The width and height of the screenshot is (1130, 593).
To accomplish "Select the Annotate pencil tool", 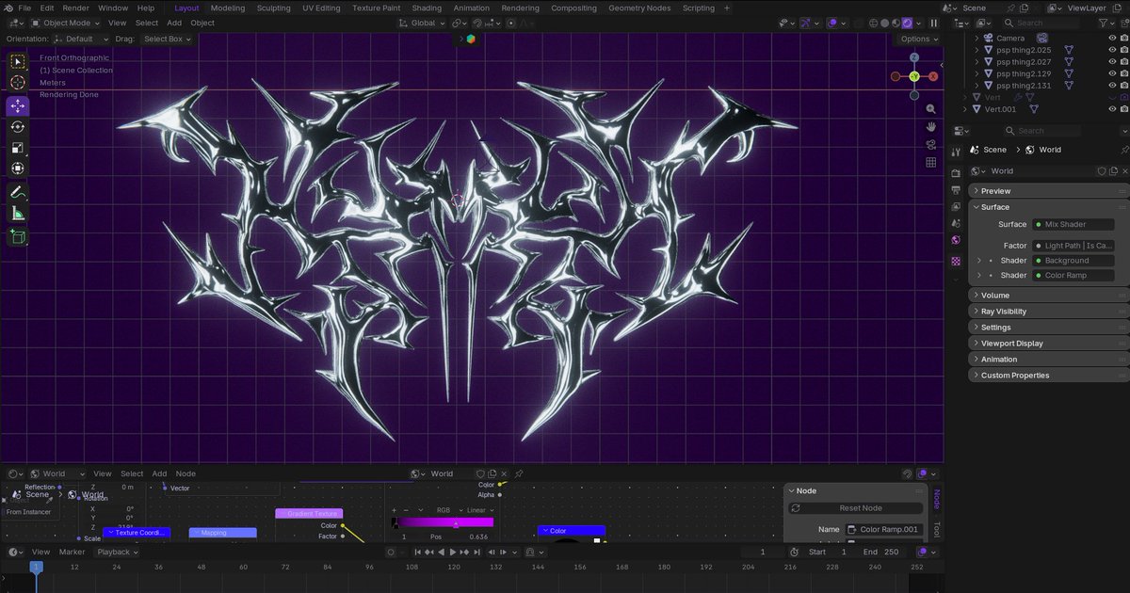I will pyautogui.click(x=18, y=192).
